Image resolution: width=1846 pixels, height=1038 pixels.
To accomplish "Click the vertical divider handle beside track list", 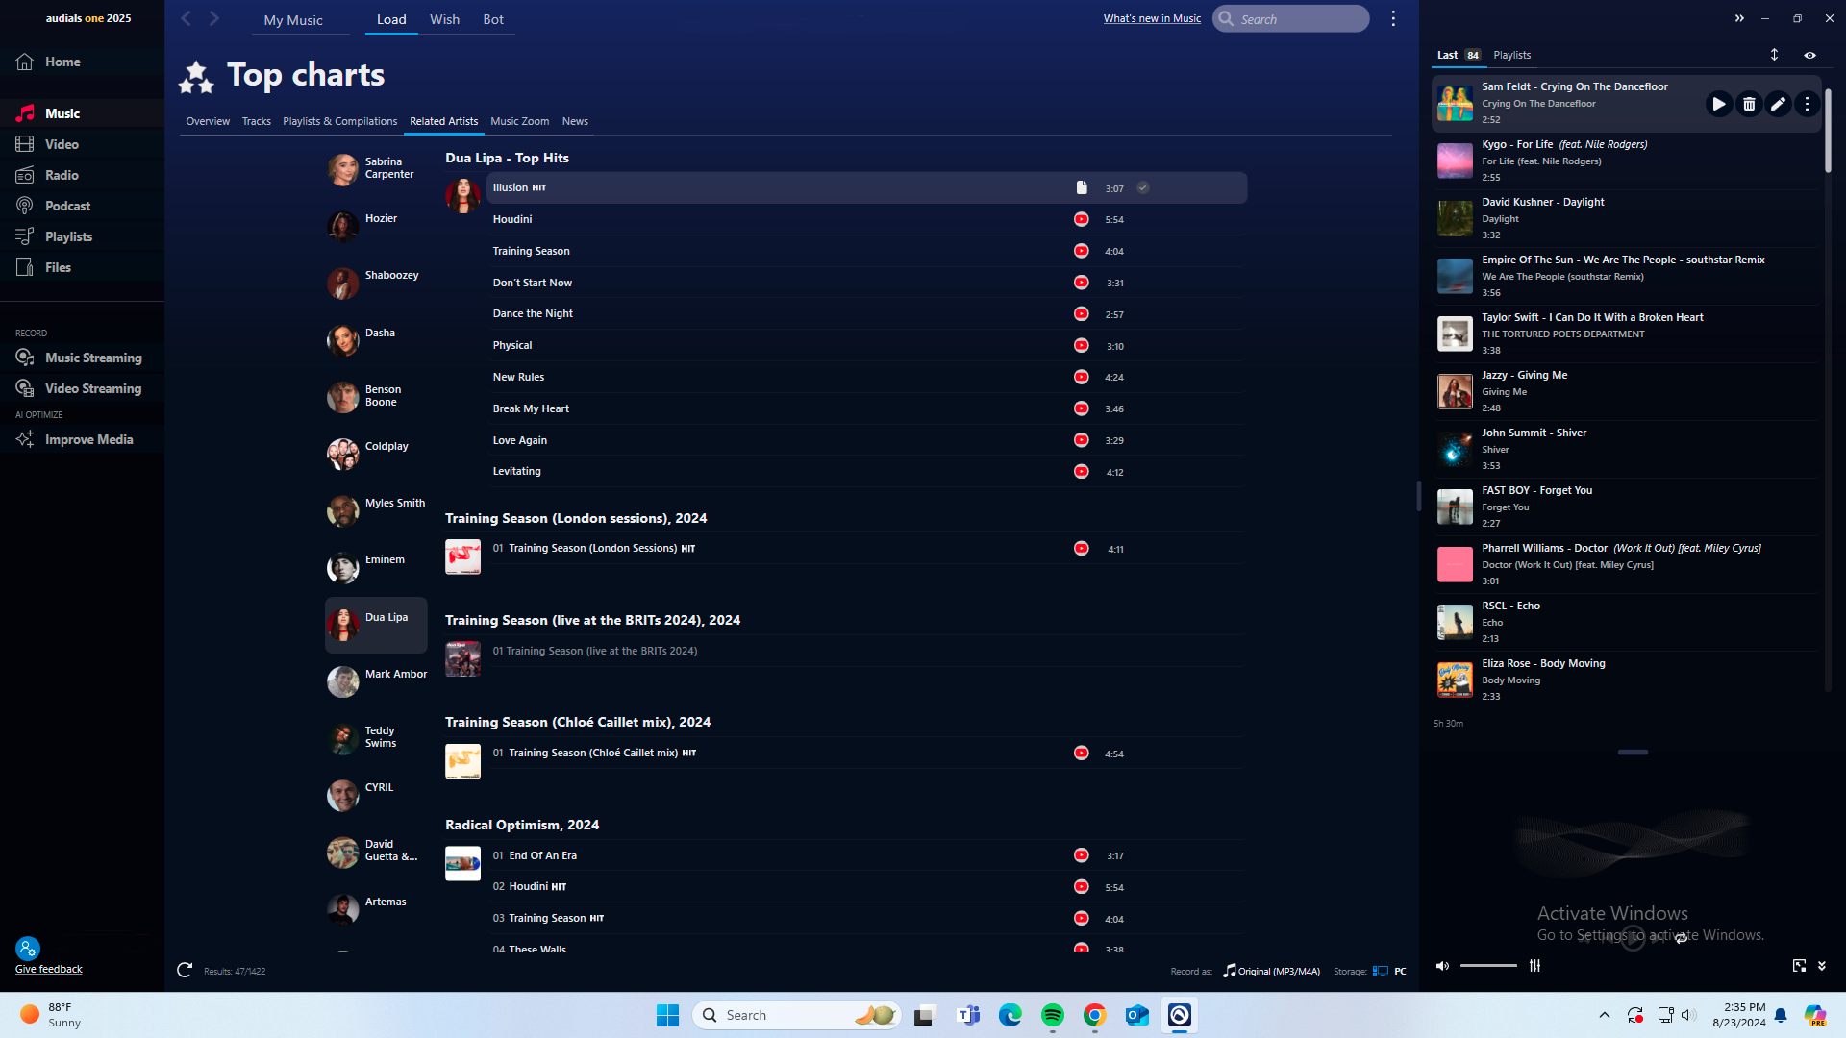I will pos(1419,496).
